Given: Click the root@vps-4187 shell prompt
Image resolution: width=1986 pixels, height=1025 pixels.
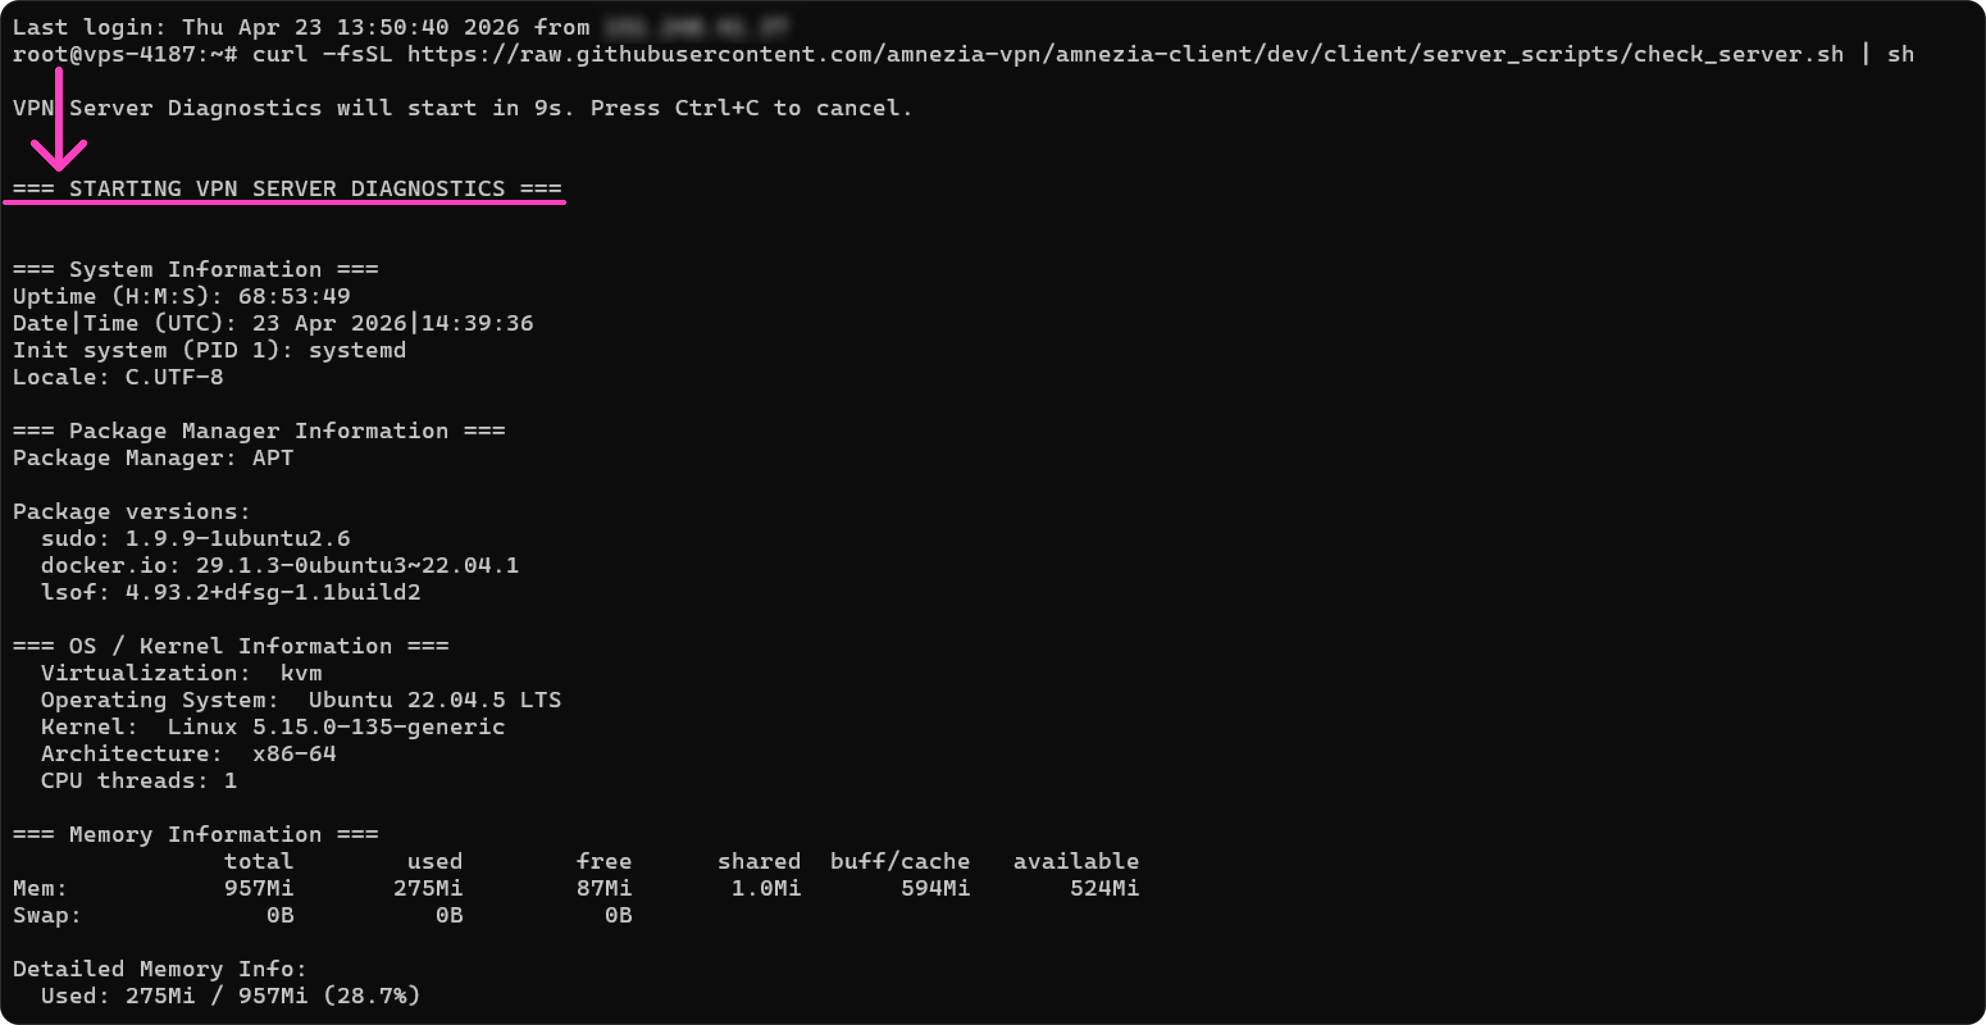Looking at the screenshot, I should tap(124, 54).
